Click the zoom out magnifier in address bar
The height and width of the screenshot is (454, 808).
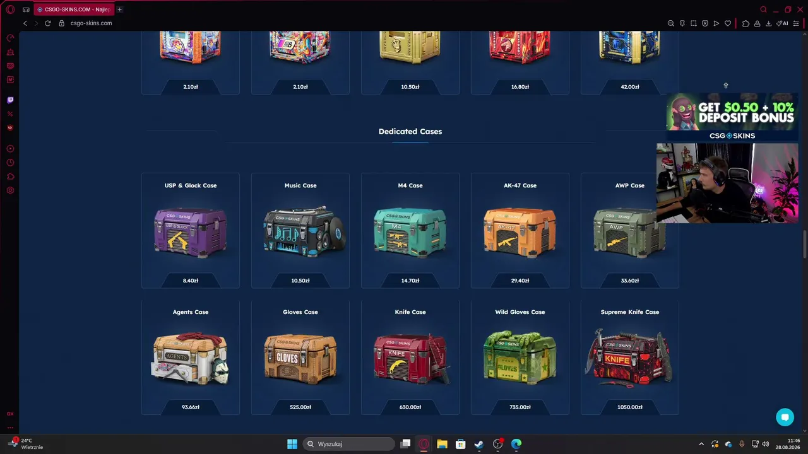pyautogui.click(x=671, y=23)
